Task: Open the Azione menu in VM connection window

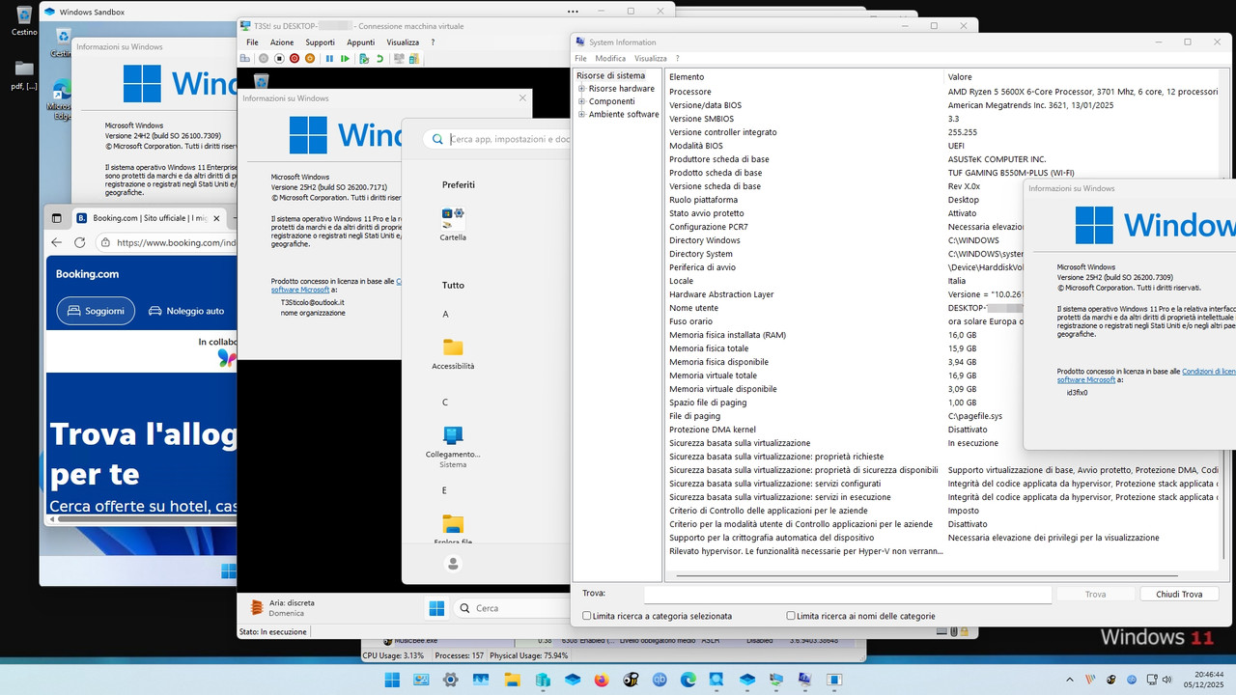Action: pos(282,42)
